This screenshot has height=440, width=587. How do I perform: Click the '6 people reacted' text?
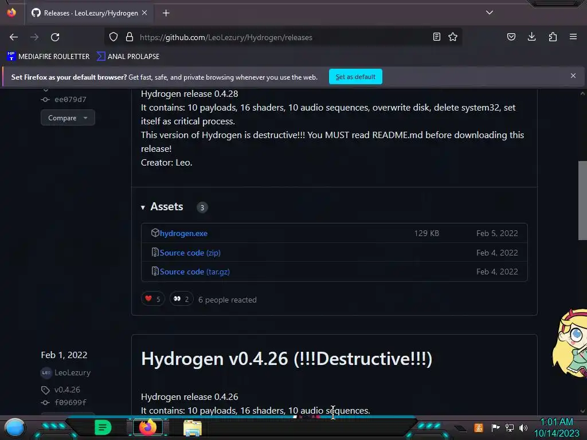pos(227,300)
